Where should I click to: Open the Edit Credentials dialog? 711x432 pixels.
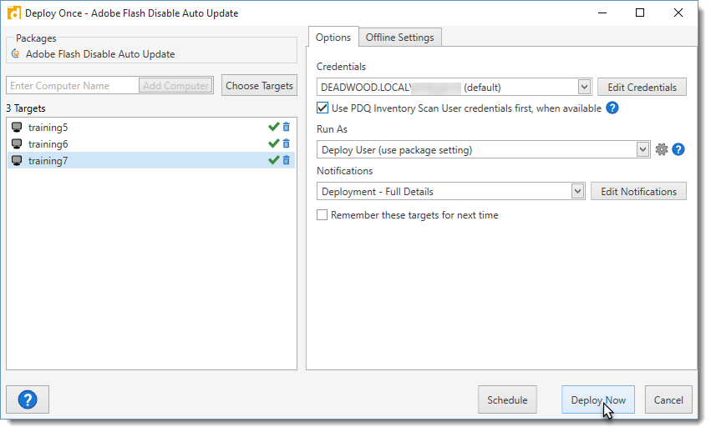coord(642,87)
